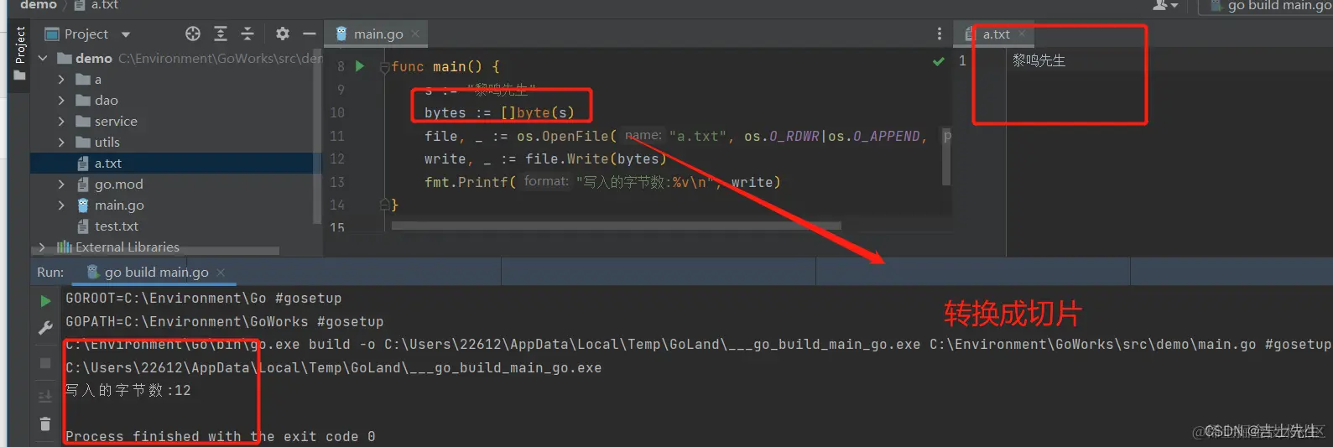Click the green checkmark inspection indicator
This screenshot has width=1333, height=447.
click(x=939, y=61)
